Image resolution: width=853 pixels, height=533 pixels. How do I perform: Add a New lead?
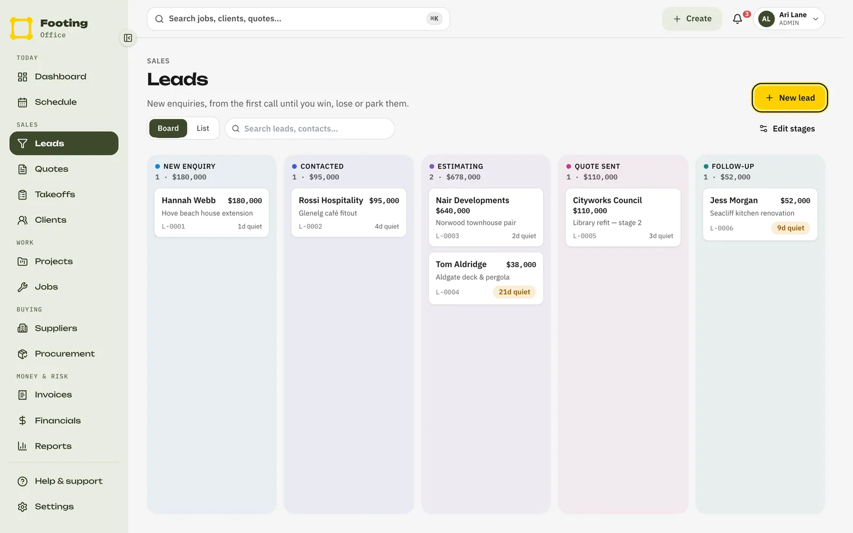click(x=790, y=98)
